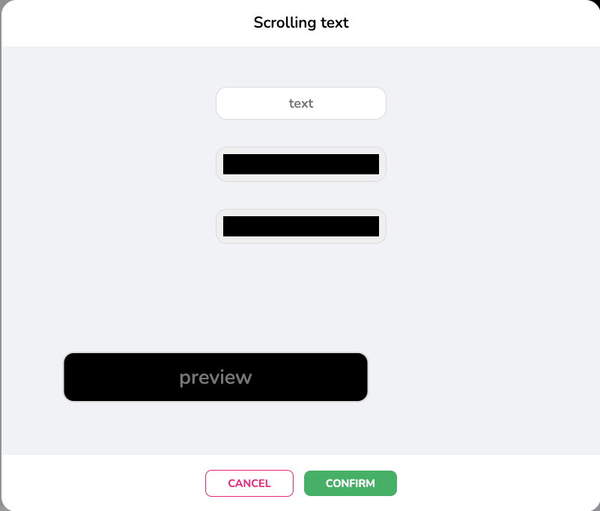Click the black swatch directly under text input
This screenshot has height=511, width=600.
(x=300, y=164)
